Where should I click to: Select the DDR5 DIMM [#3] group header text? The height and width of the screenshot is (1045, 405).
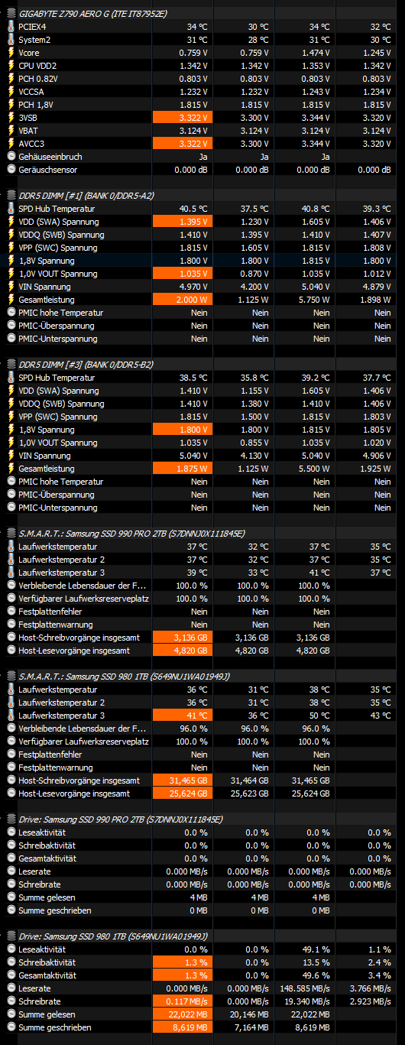(86, 365)
